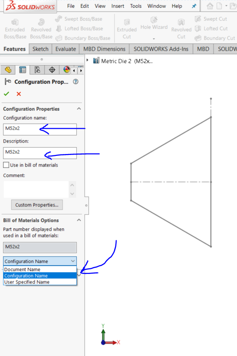Open the Help menu
This screenshot has height=356, width=237.
click(x=177, y=6)
